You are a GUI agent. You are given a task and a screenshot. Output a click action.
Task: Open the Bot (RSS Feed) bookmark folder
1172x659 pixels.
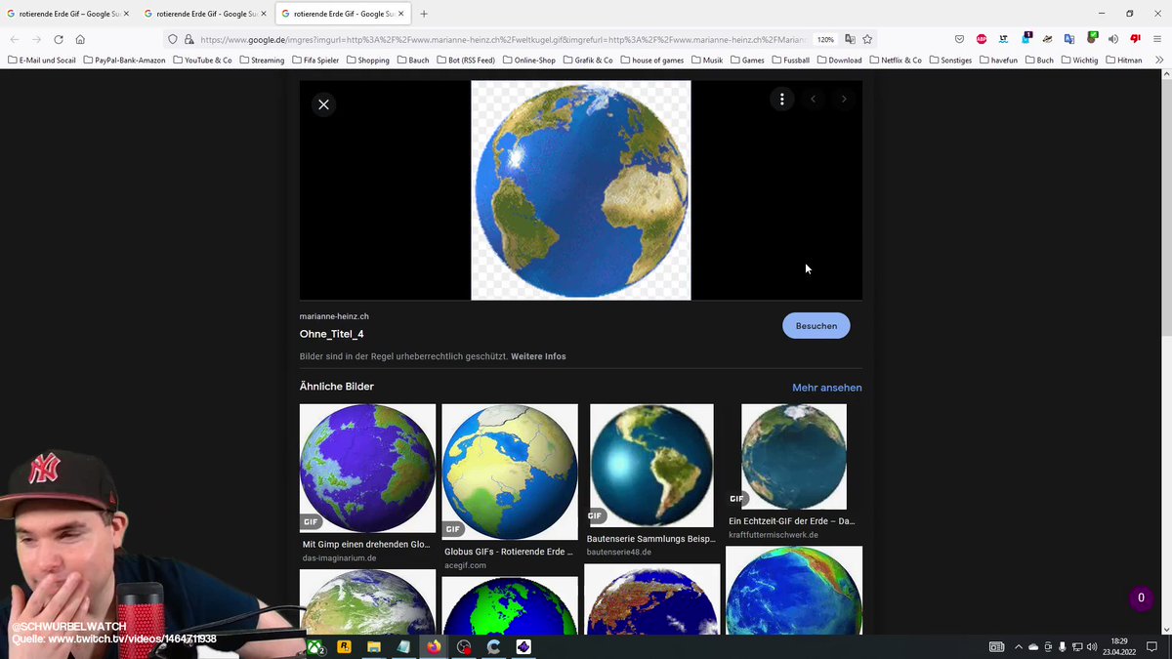465,60
